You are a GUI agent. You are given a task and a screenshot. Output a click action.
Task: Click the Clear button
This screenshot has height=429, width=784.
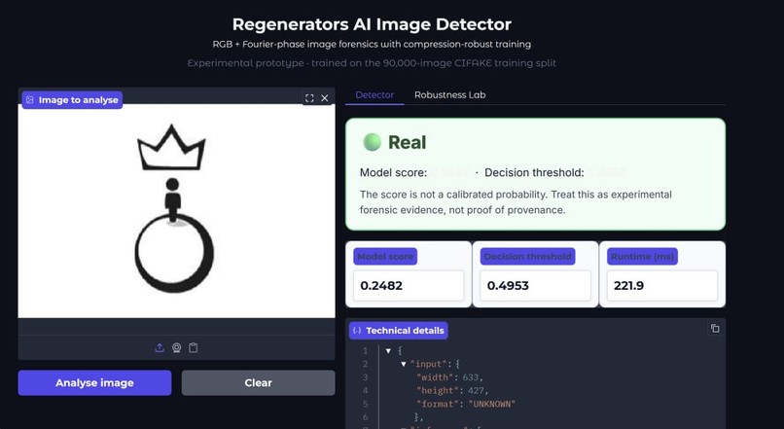coord(258,383)
